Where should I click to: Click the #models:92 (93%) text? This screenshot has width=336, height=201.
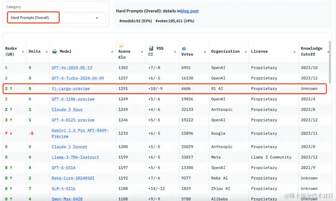click(136, 21)
